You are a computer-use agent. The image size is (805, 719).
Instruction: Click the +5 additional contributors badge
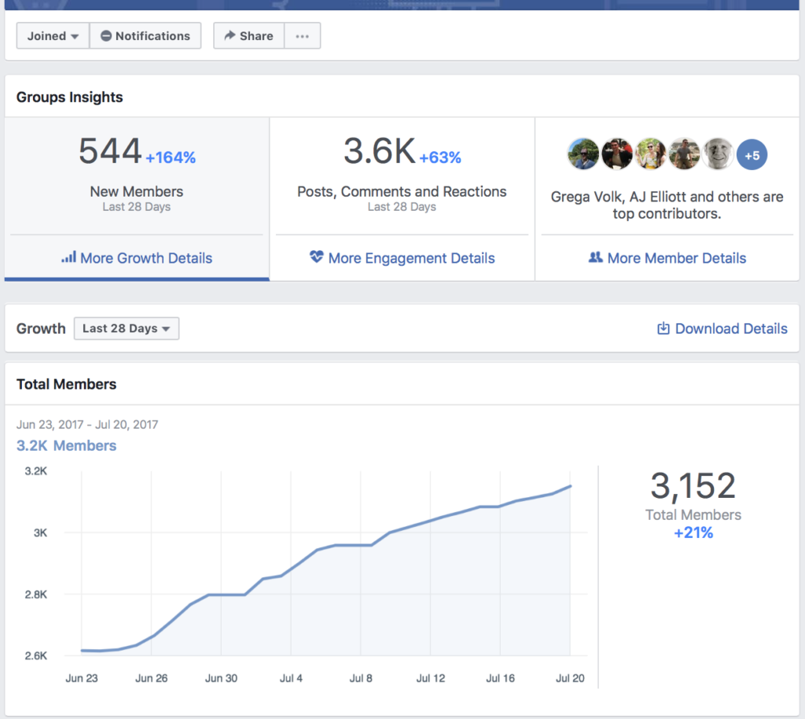click(x=752, y=155)
